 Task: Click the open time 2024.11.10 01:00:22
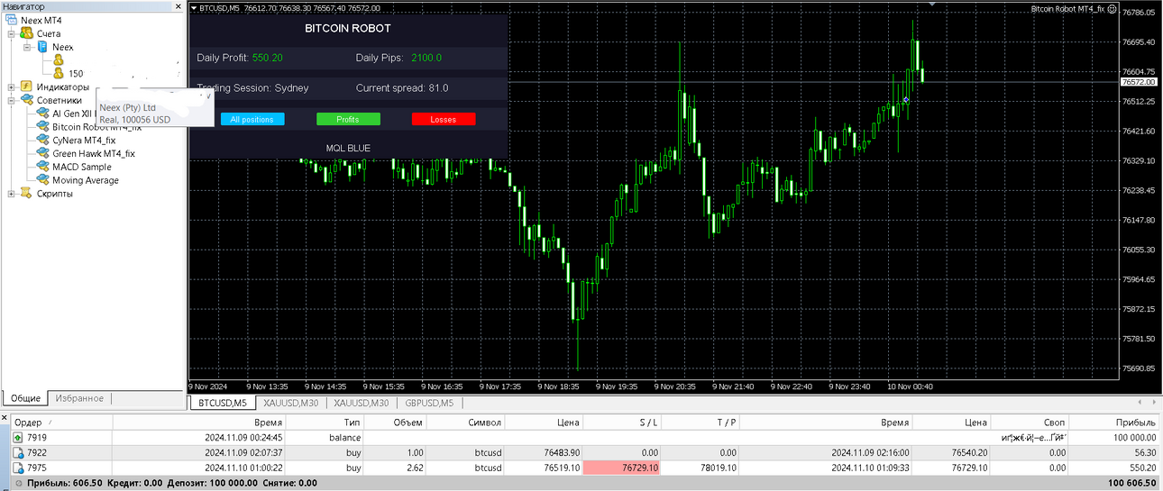click(244, 468)
